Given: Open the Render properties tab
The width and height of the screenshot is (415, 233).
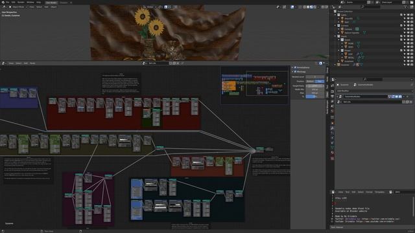Looking at the screenshot, I should click(x=332, y=92).
